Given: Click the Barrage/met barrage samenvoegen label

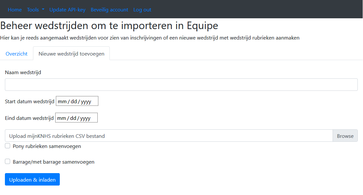Looking at the screenshot, I should 54,162.
